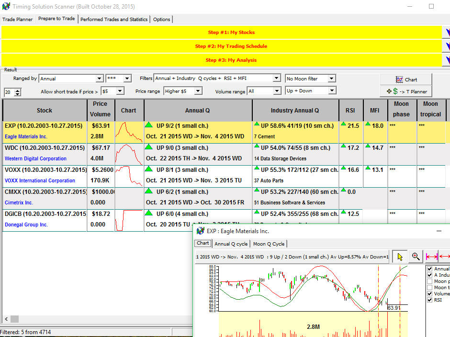This screenshot has height=337, width=450.
Task: Click the green up triangle beside "UP 6/2"
Action: (x=149, y=191)
